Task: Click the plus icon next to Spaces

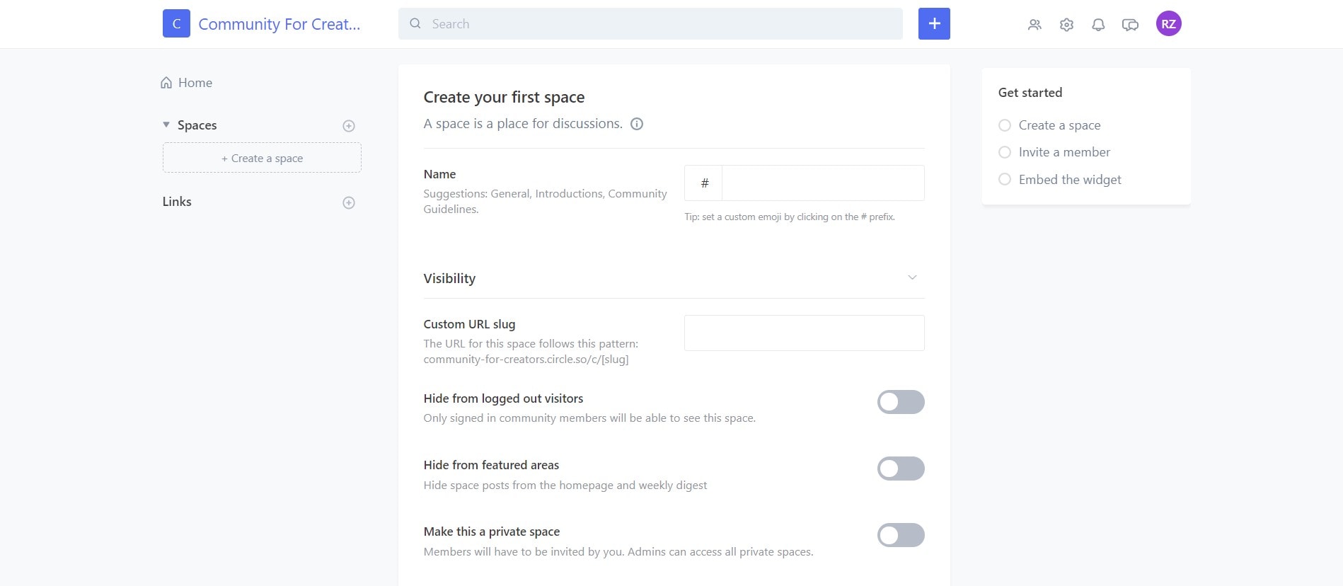Action: click(x=349, y=126)
